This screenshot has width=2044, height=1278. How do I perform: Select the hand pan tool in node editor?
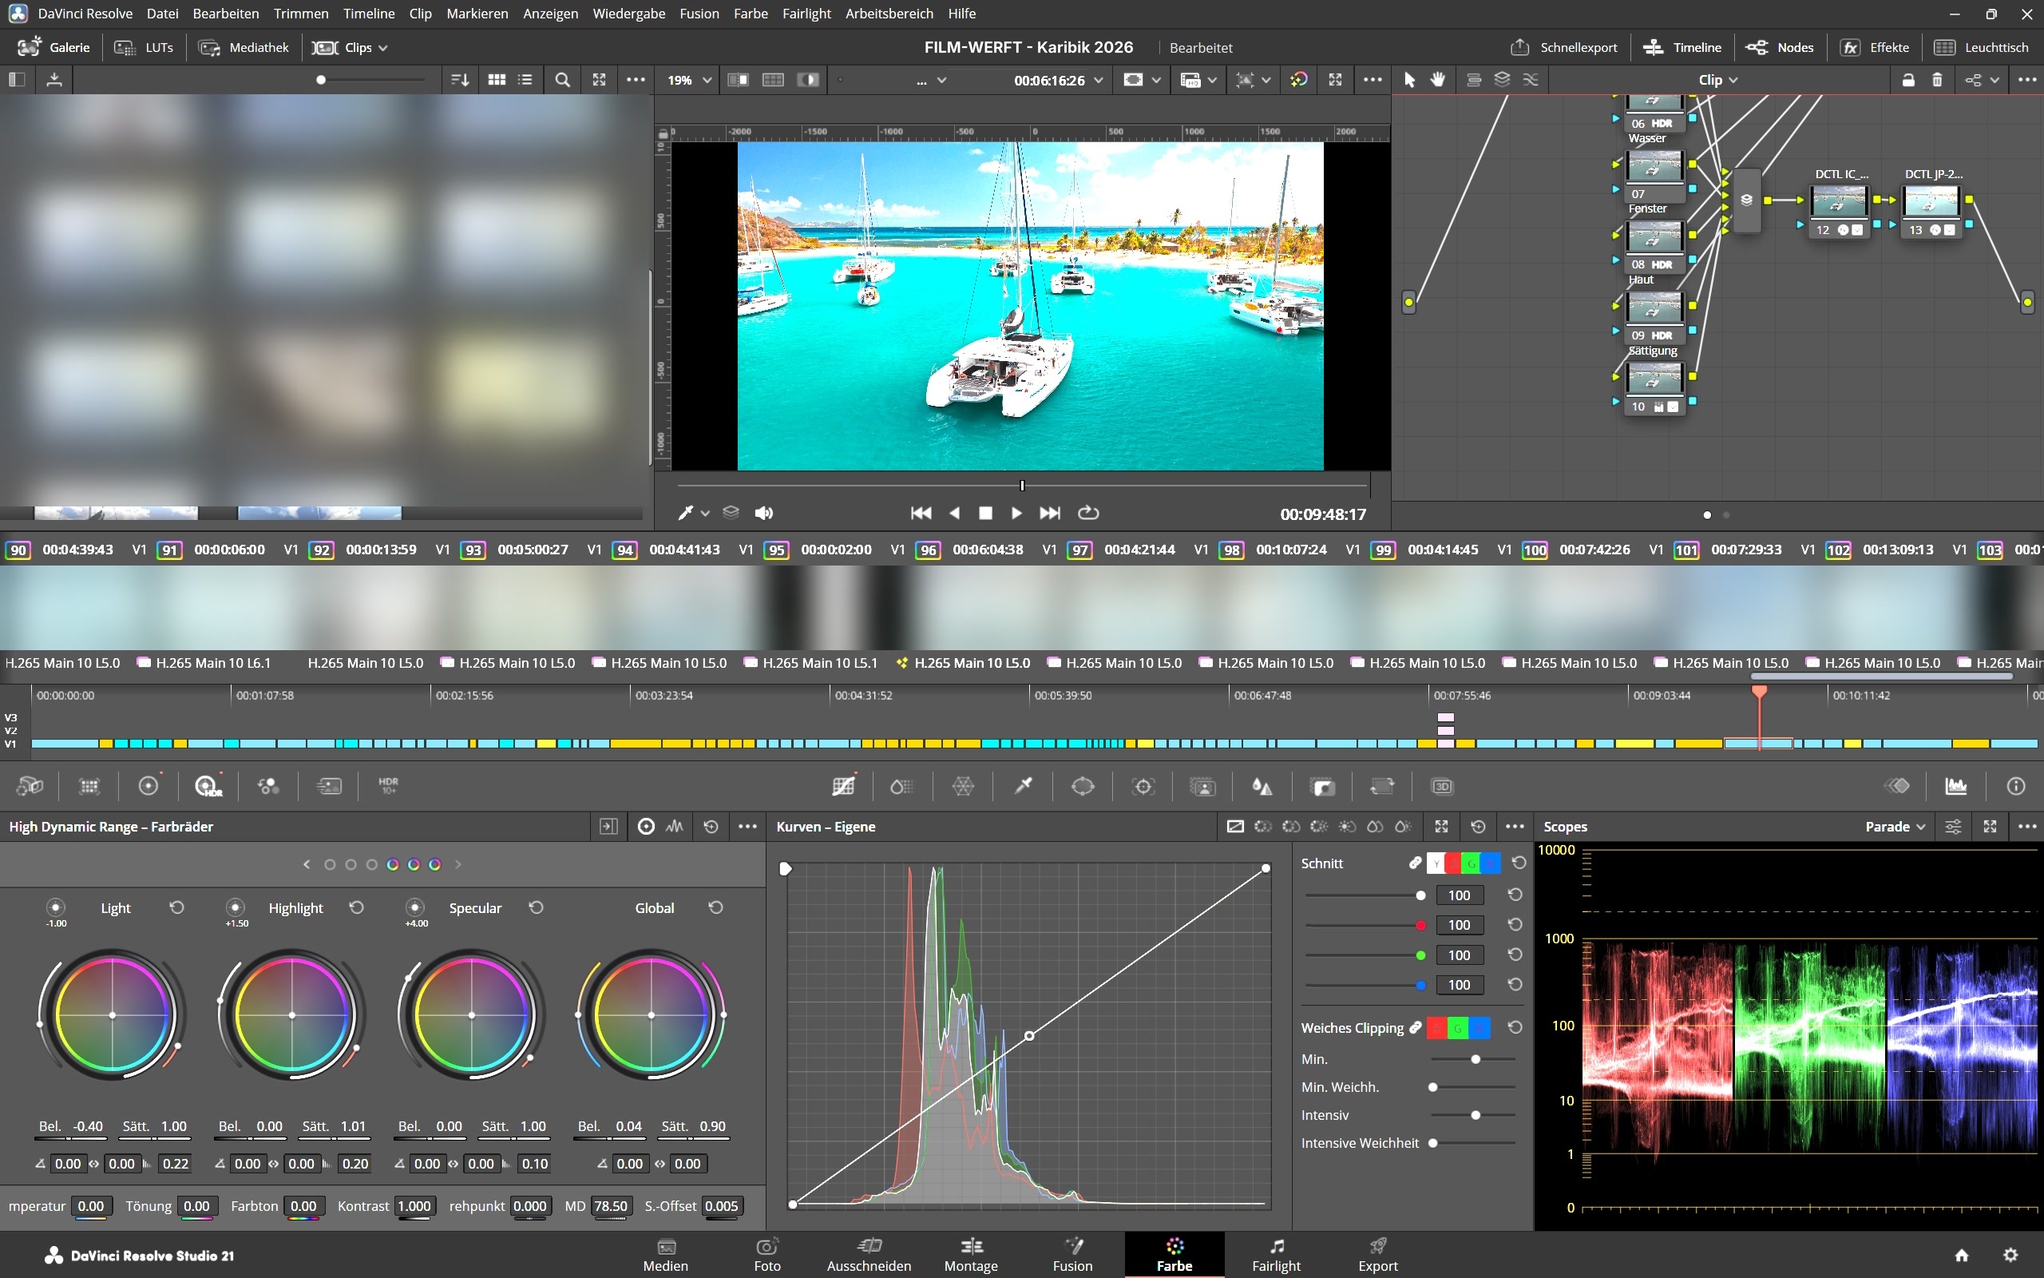click(1437, 81)
